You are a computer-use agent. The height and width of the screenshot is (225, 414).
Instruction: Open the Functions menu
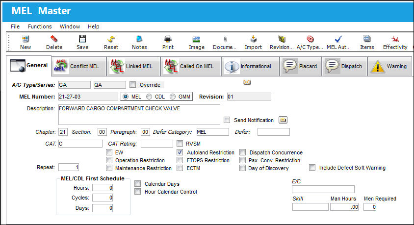40,26
